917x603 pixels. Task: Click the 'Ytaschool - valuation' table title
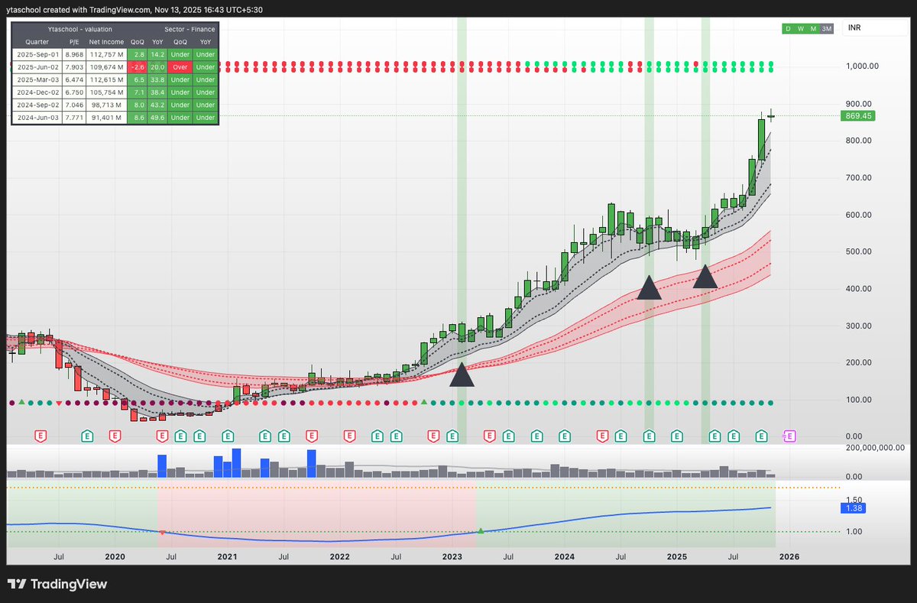80,29
